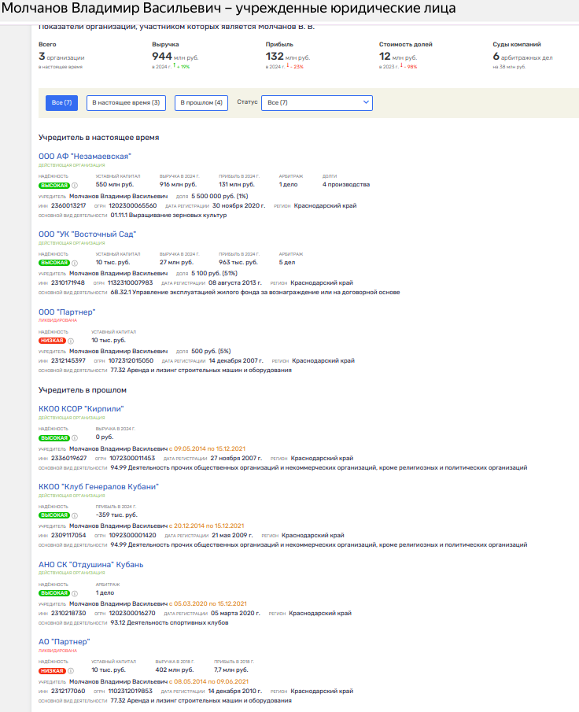This screenshot has height=712, width=579.
Task: Click -359 тыс. руб. profit value
Action: tap(116, 515)
